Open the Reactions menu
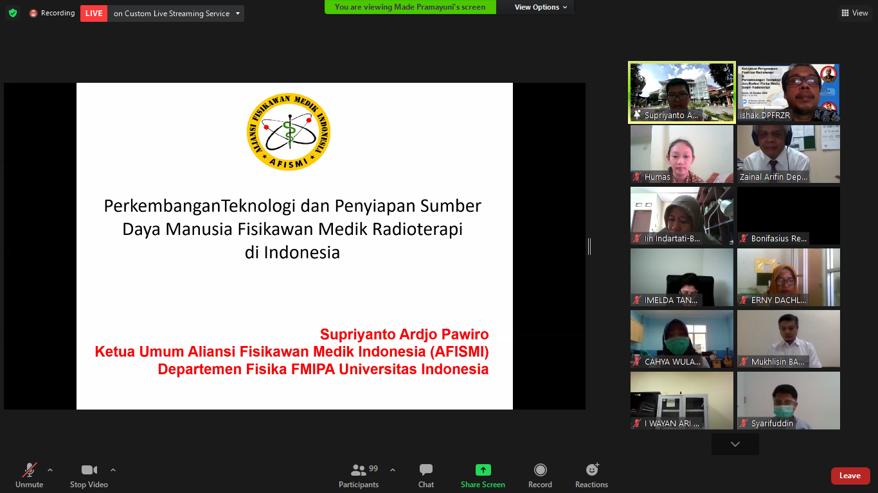This screenshot has width=878, height=493. coord(591,476)
